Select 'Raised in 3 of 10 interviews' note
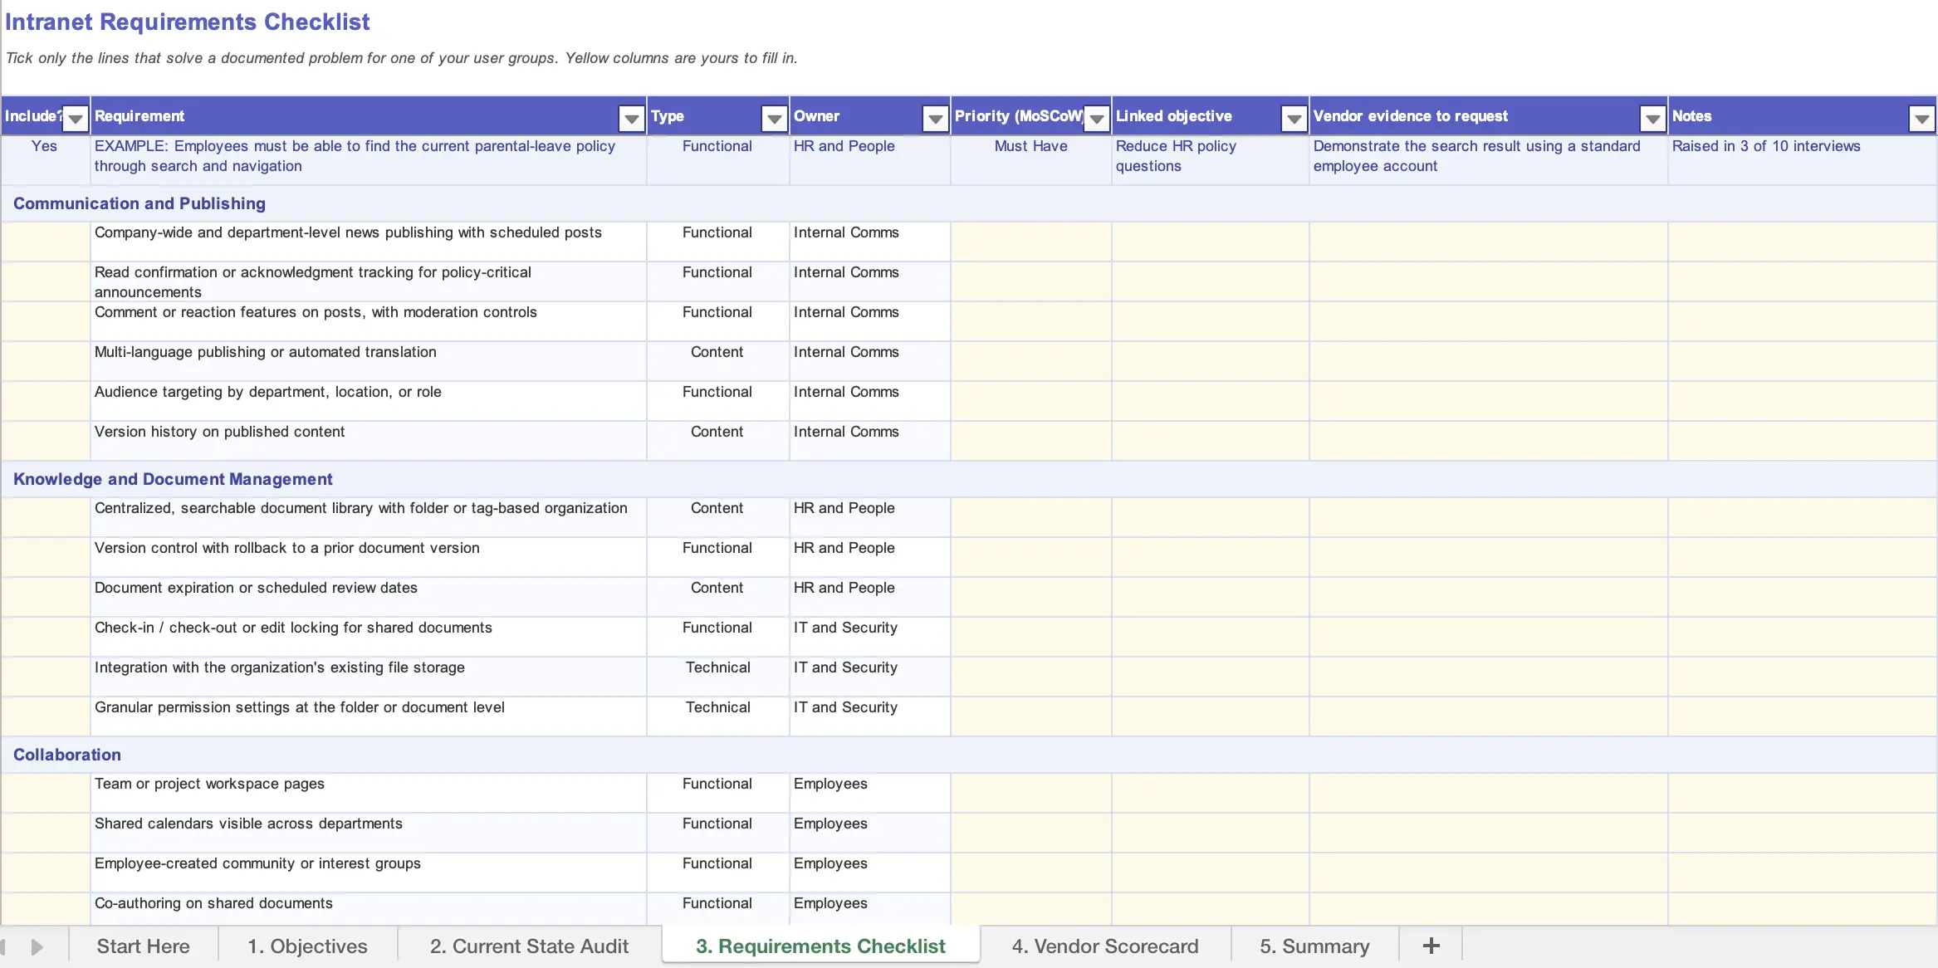 point(1802,160)
